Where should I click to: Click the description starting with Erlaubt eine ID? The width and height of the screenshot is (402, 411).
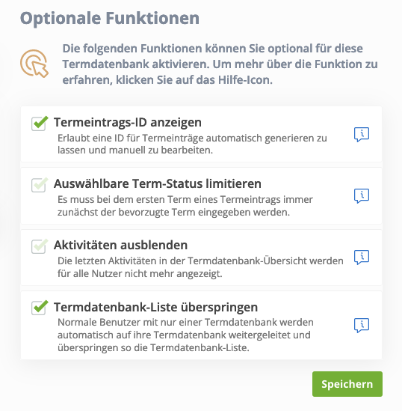pyautogui.click(x=192, y=144)
